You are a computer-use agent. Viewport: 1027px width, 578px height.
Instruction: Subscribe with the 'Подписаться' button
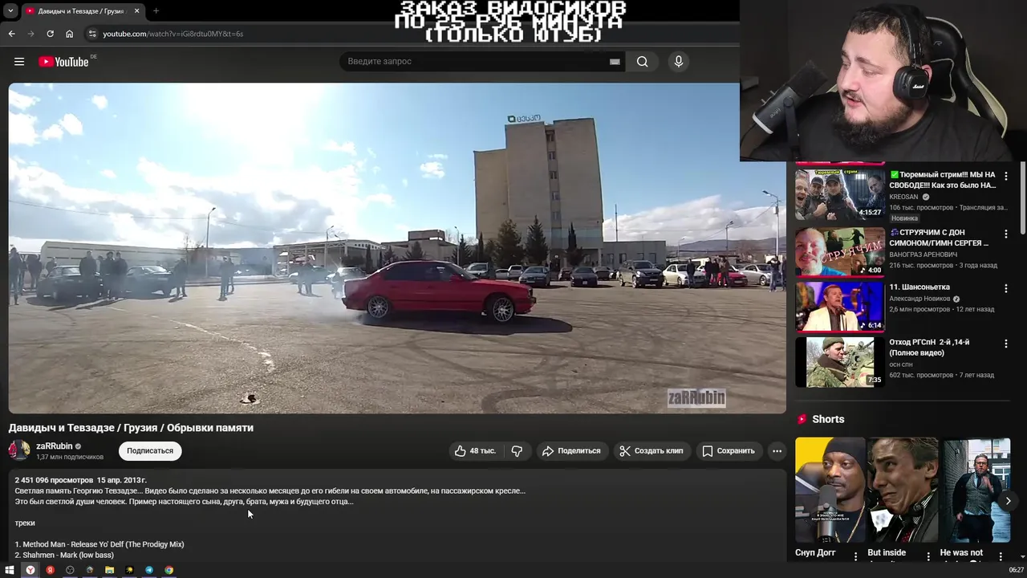[x=150, y=451]
